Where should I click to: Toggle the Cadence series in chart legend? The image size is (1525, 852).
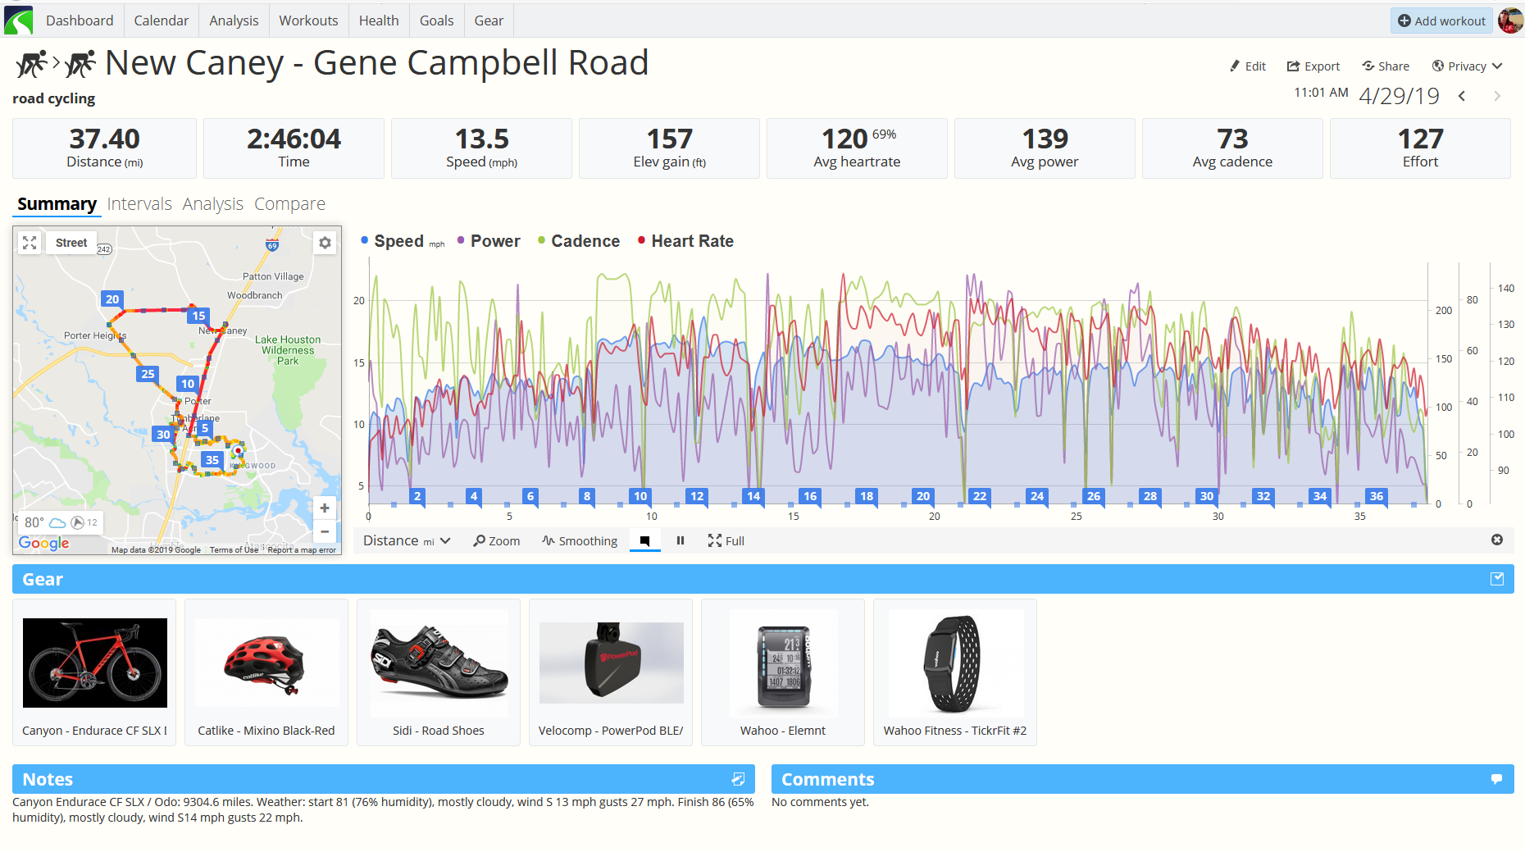click(x=585, y=241)
